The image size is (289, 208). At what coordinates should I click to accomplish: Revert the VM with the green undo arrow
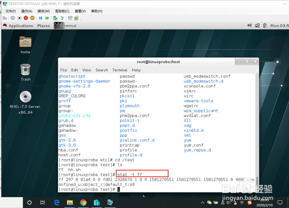click(x=62, y=18)
